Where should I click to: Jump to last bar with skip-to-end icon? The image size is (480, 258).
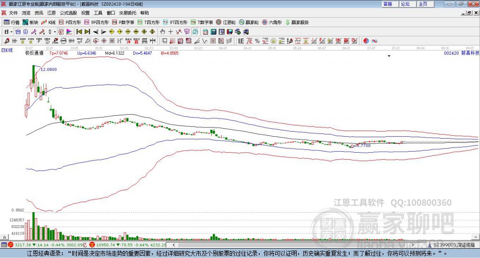click(87, 32)
